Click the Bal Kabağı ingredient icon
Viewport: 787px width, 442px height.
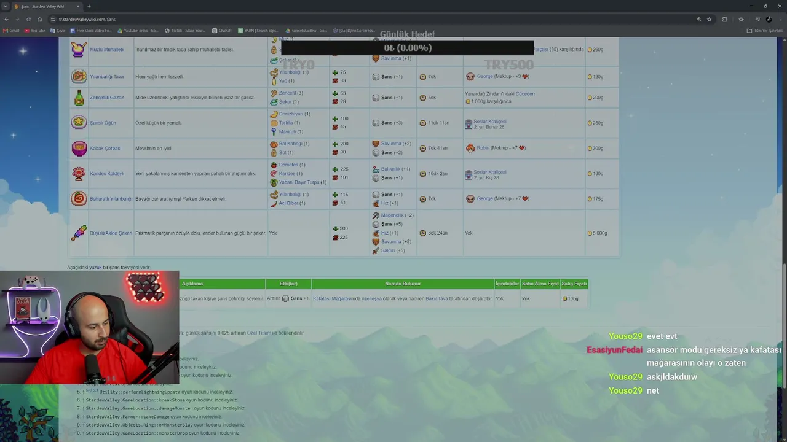[x=274, y=144]
